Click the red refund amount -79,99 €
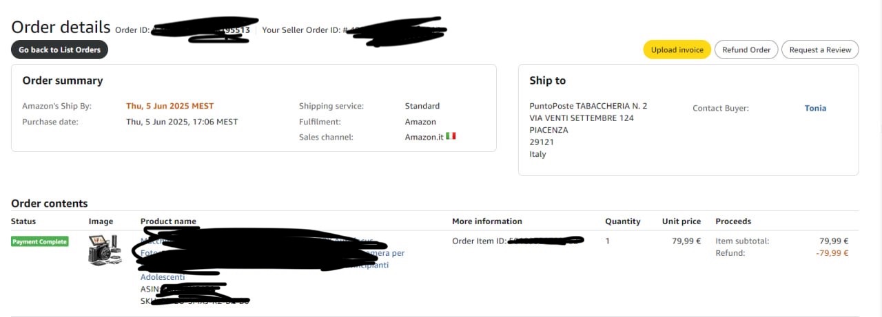The width and height of the screenshot is (882, 317). click(832, 253)
